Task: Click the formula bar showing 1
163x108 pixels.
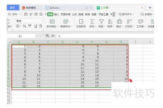Action: tap(105, 36)
